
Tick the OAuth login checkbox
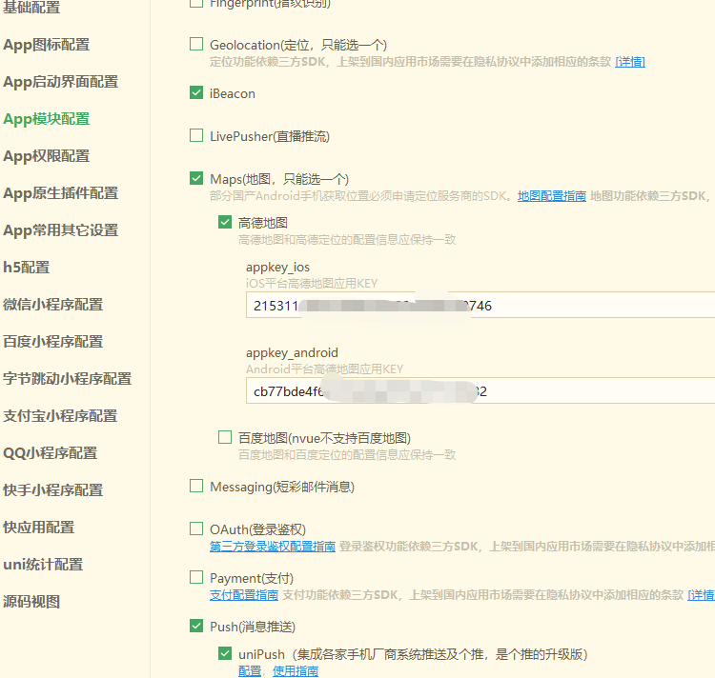pyautogui.click(x=196, y=528)
